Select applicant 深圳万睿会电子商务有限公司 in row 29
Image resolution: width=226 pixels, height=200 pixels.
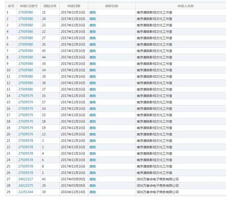(158, 192)
